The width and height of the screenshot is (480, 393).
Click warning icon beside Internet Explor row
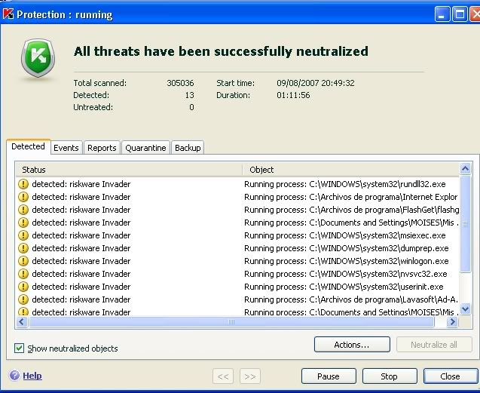click(x=23, y=197)
